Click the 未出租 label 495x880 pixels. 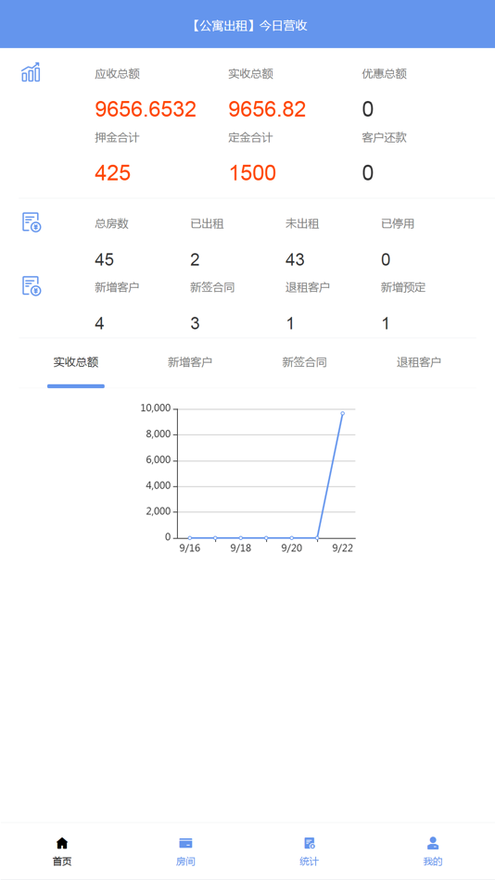click(302, 224)
